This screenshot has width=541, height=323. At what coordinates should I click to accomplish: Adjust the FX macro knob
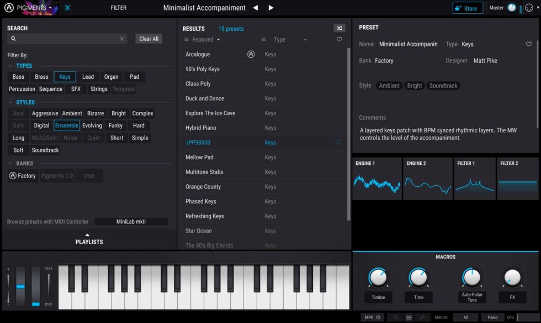512,277
